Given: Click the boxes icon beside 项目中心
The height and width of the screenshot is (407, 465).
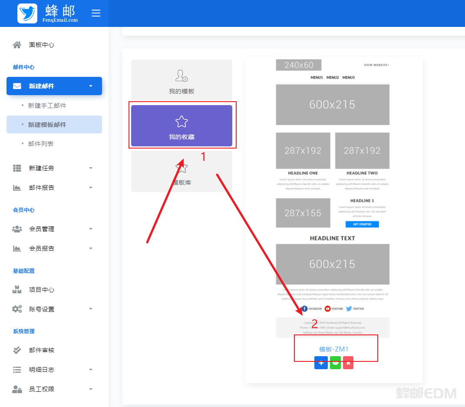Looking at the screenshot, I should click(17, 290).
